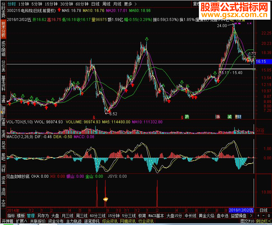Open 成交明细 in the sidebar

pyautogui.click(x=3, y=49)
